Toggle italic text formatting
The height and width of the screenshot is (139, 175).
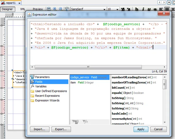(x=143, y=9)
